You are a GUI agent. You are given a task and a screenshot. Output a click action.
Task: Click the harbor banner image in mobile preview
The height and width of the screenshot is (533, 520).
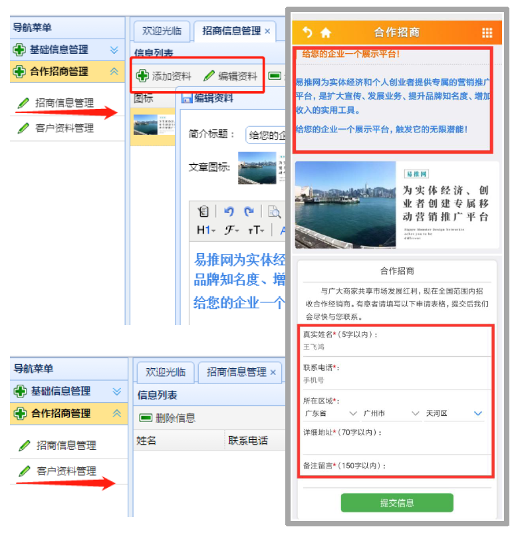(397, 205)
